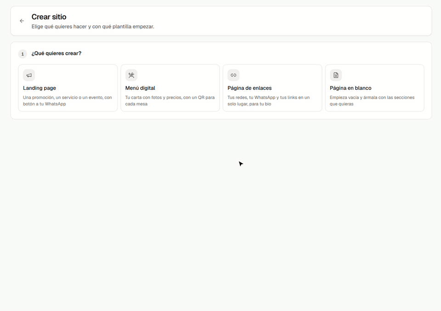Click the 'Crear sitio' heading
This screenshot has width=441, height=311.
49,17
